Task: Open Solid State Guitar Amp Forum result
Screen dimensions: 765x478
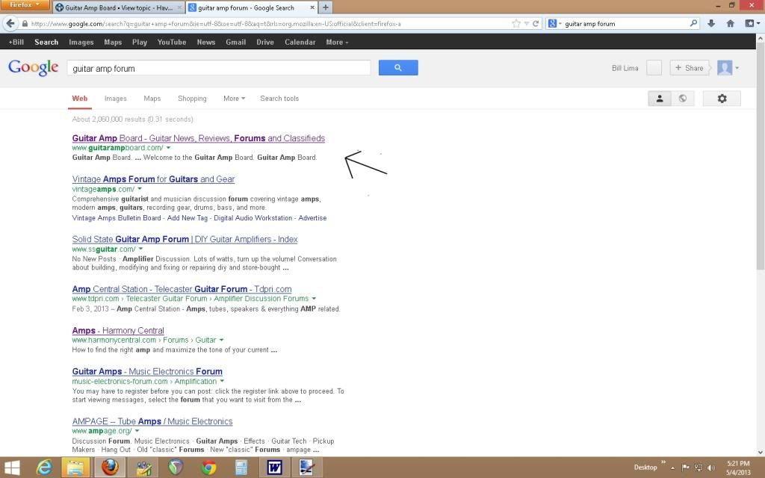Action: tap(185, 239)
